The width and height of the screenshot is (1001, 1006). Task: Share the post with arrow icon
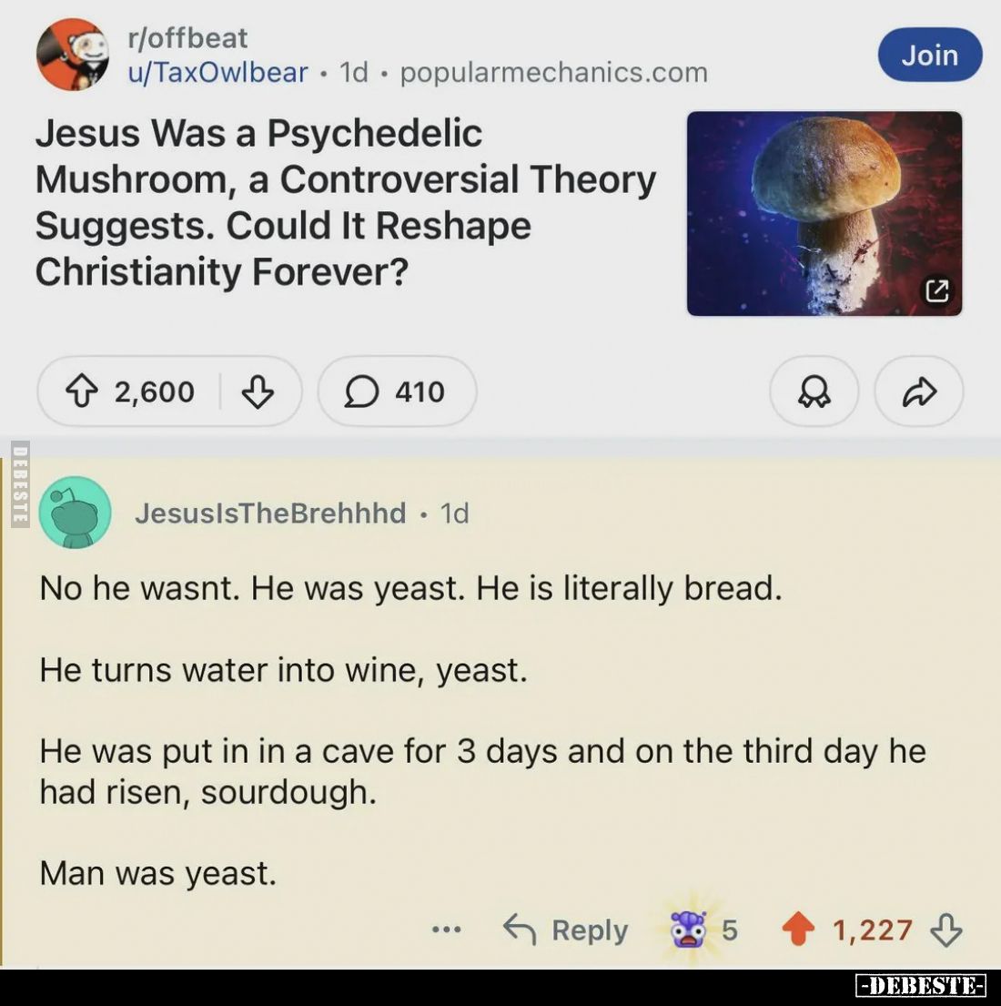(x=918, y=392)
